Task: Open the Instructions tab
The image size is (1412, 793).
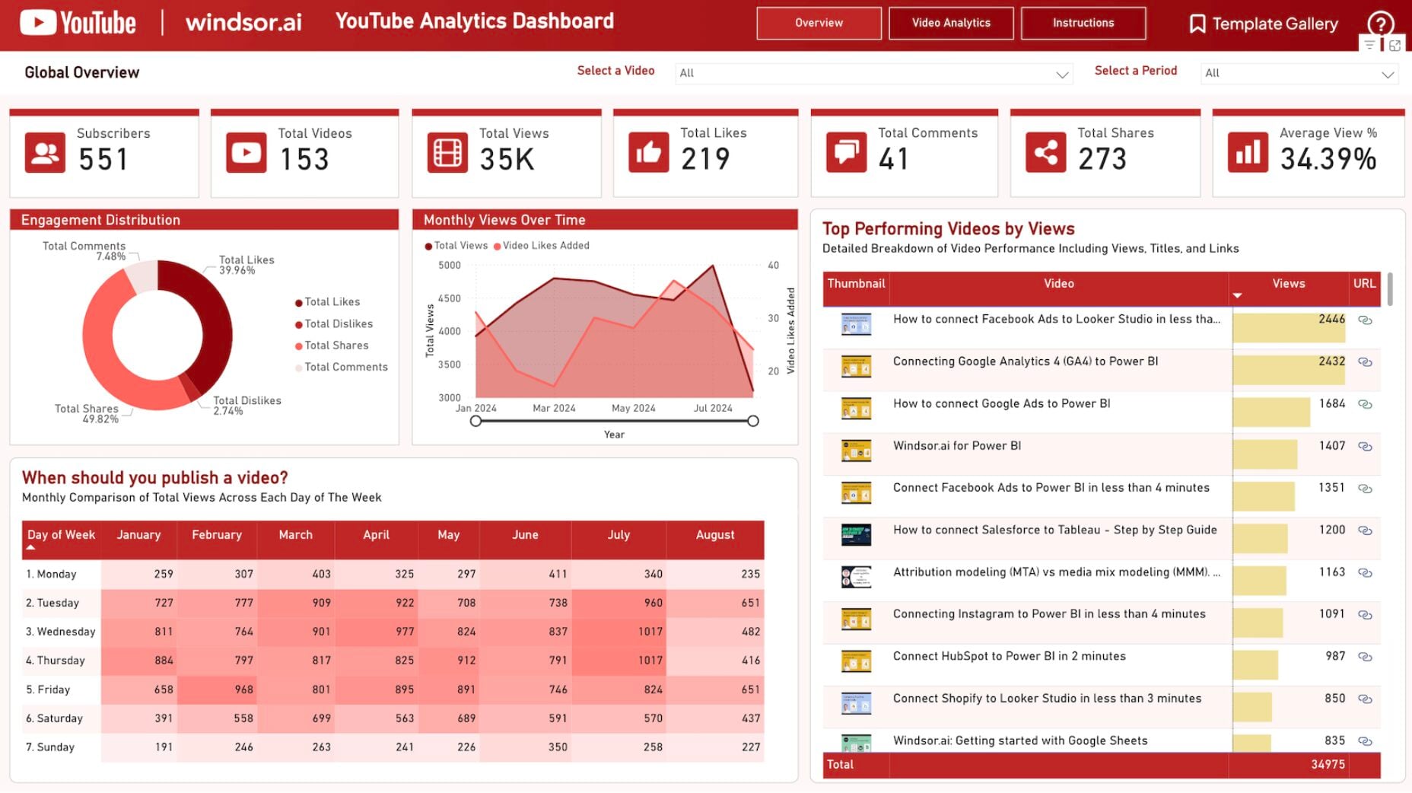Action: [x=1083, y=23]
